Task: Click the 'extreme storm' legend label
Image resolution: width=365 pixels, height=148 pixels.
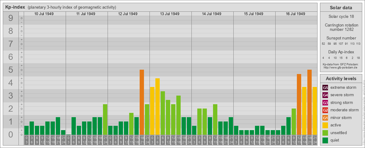Action: point(343,88)
